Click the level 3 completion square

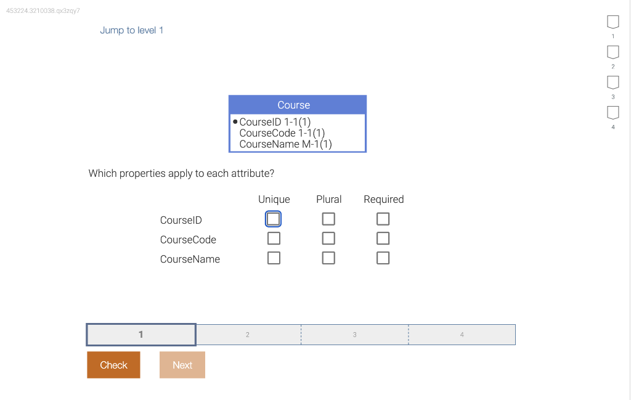[x=613, y=82]
